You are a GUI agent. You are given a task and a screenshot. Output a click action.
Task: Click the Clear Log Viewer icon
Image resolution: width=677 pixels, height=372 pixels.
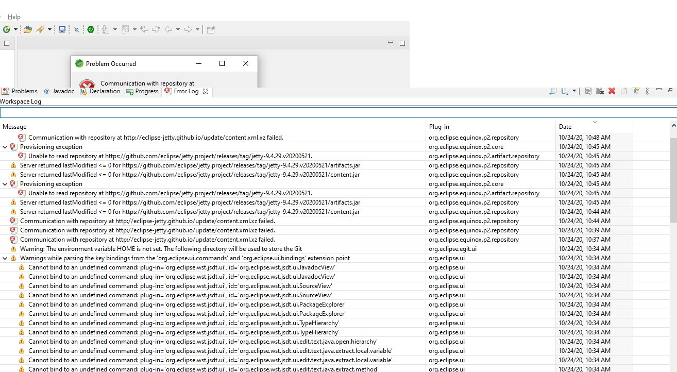600,91
